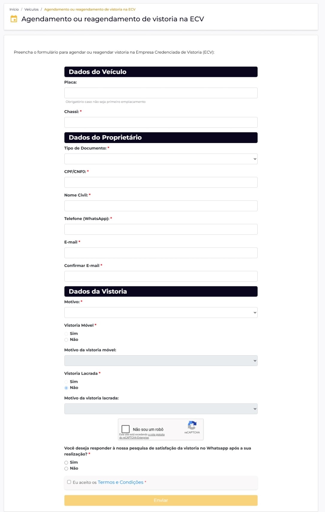Viewport: 325px width, 512px height.
Task: Select 'Não' for WhatsApp satisfaction survey
Action: point(66,469)
